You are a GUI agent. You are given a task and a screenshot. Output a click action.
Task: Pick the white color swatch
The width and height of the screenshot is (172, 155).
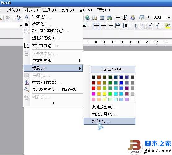coord(132,99)
